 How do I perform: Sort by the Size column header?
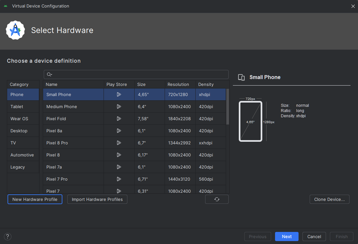click(x=150, y=85)
